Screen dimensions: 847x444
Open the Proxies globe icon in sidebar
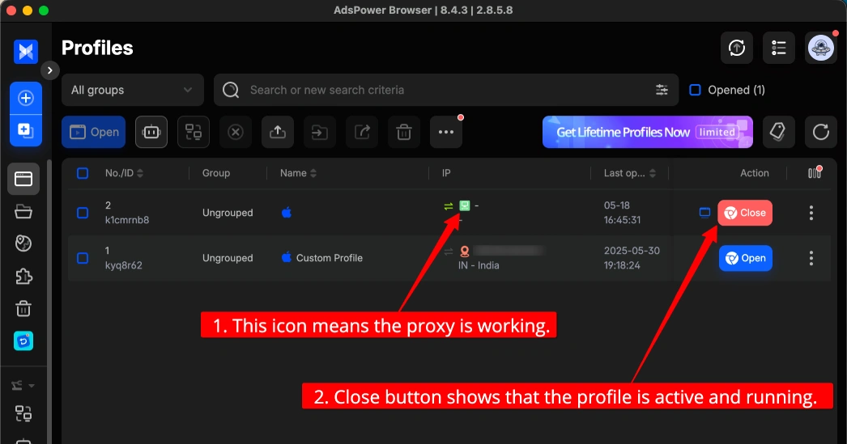[23, 243]
